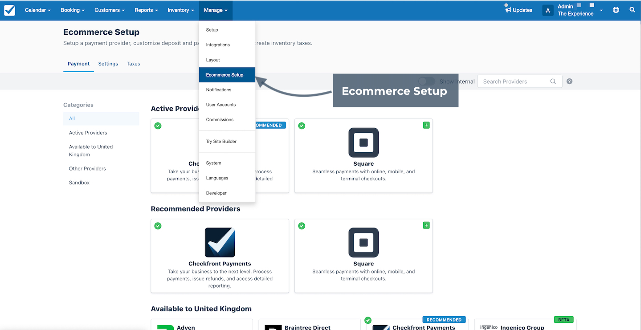641x330 pixels.
Task: Select Notifications in the Manage menu
Action: 227,90
